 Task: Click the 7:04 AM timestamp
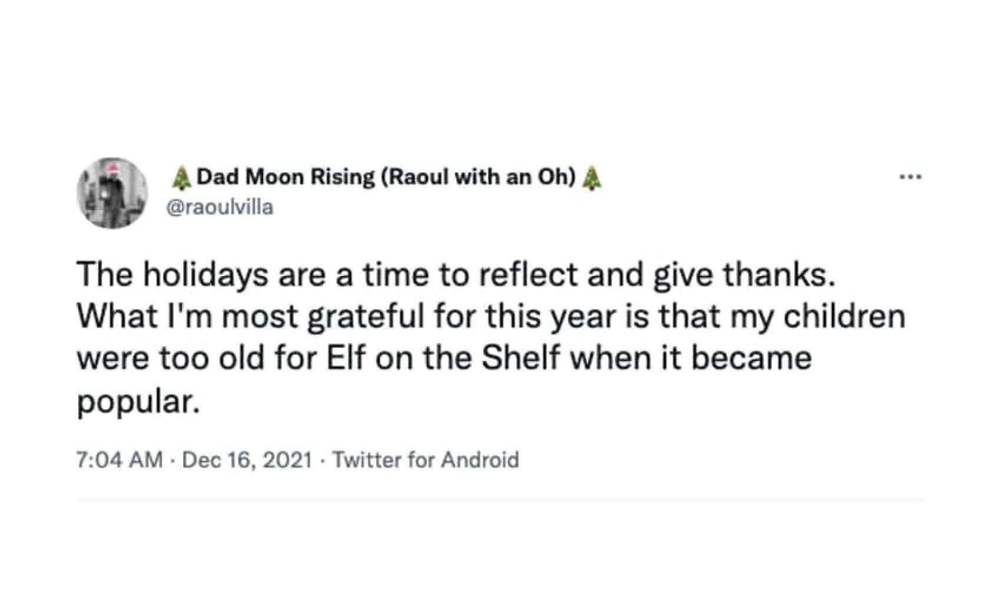(120, 460)
